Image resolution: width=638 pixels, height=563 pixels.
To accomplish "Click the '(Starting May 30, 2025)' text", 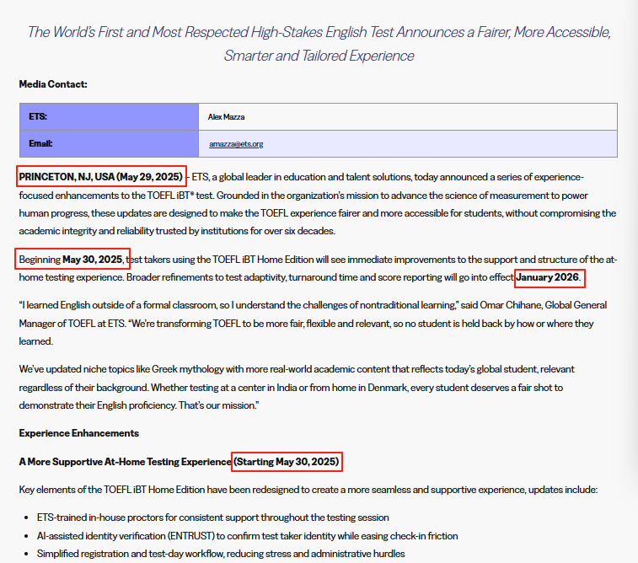I will click(x=287, y=462).
